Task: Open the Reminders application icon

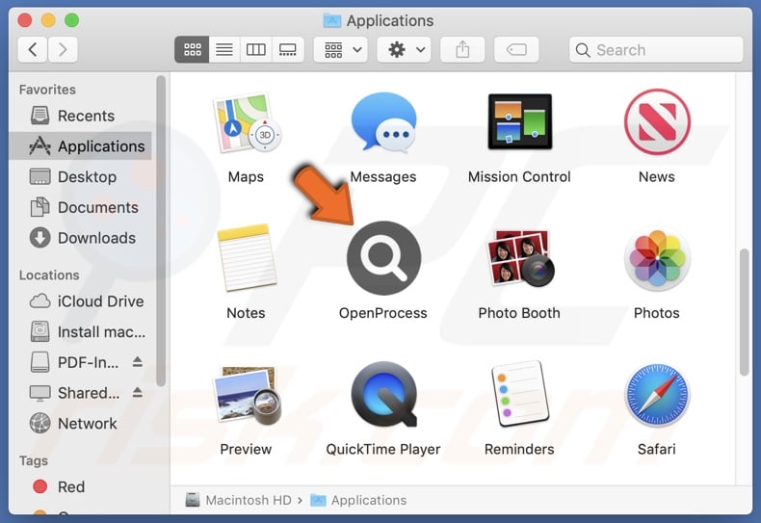Action: 520,394
